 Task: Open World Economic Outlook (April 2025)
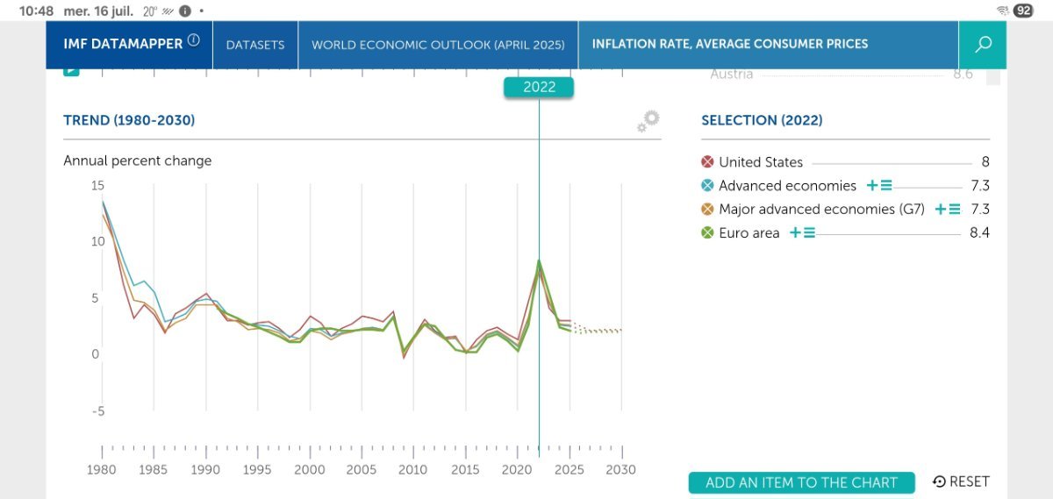pyautogui.click(x=438, y=45)
